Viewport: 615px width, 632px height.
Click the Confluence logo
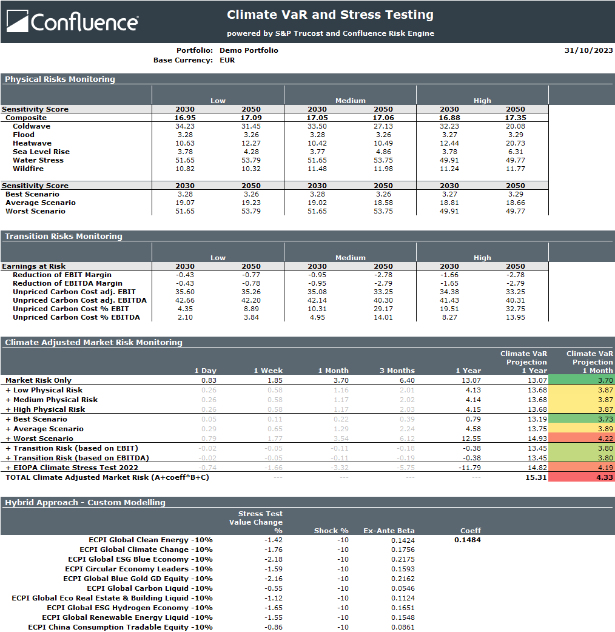[x=72, y=22]
